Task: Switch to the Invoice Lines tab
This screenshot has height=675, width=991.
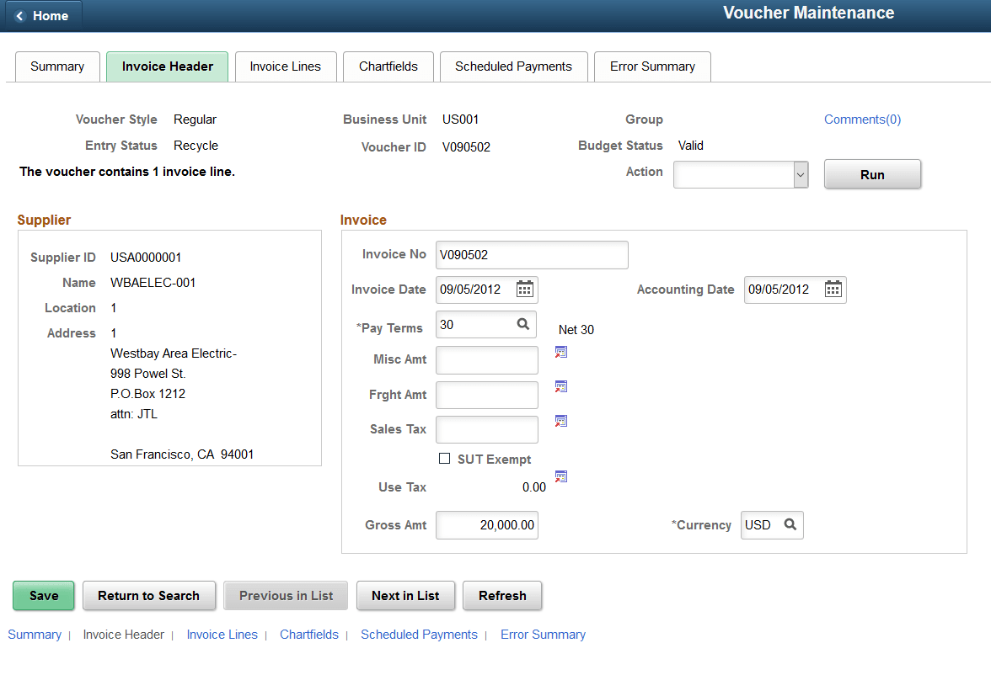Action: [x=285, y=66]
